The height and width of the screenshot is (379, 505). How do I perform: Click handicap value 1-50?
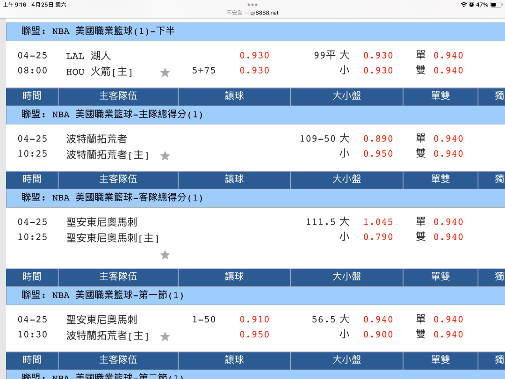point(204,320)
